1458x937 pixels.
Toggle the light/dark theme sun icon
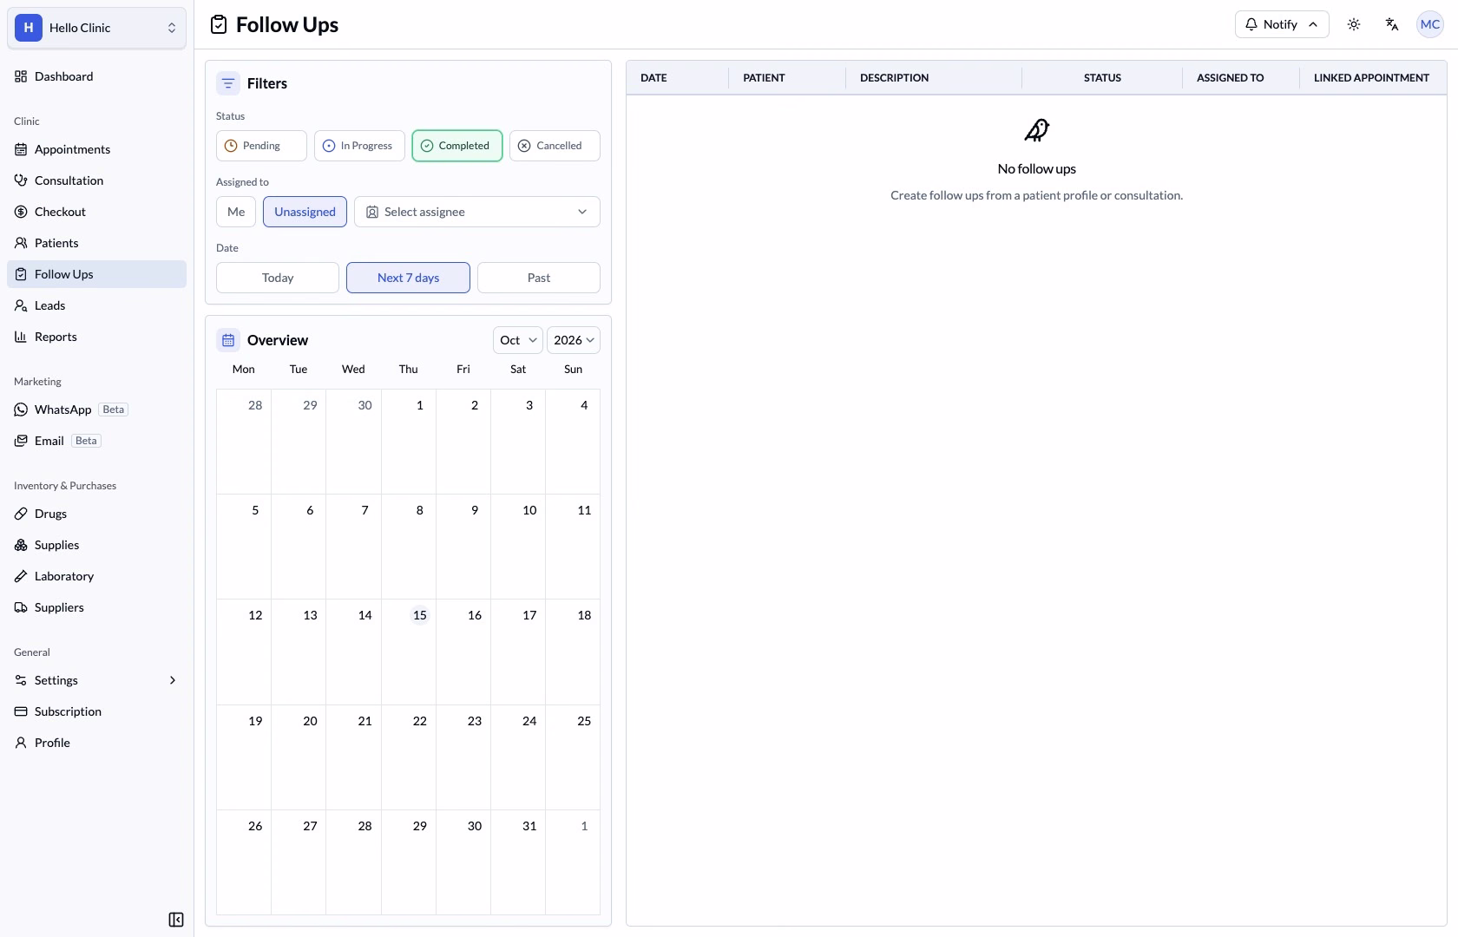click(1354, 24)
